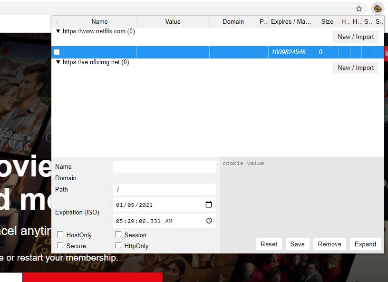The image size is (388, 282).
Task: Enable the HttpOnly checkbox
Action: (x=118, y=245)
